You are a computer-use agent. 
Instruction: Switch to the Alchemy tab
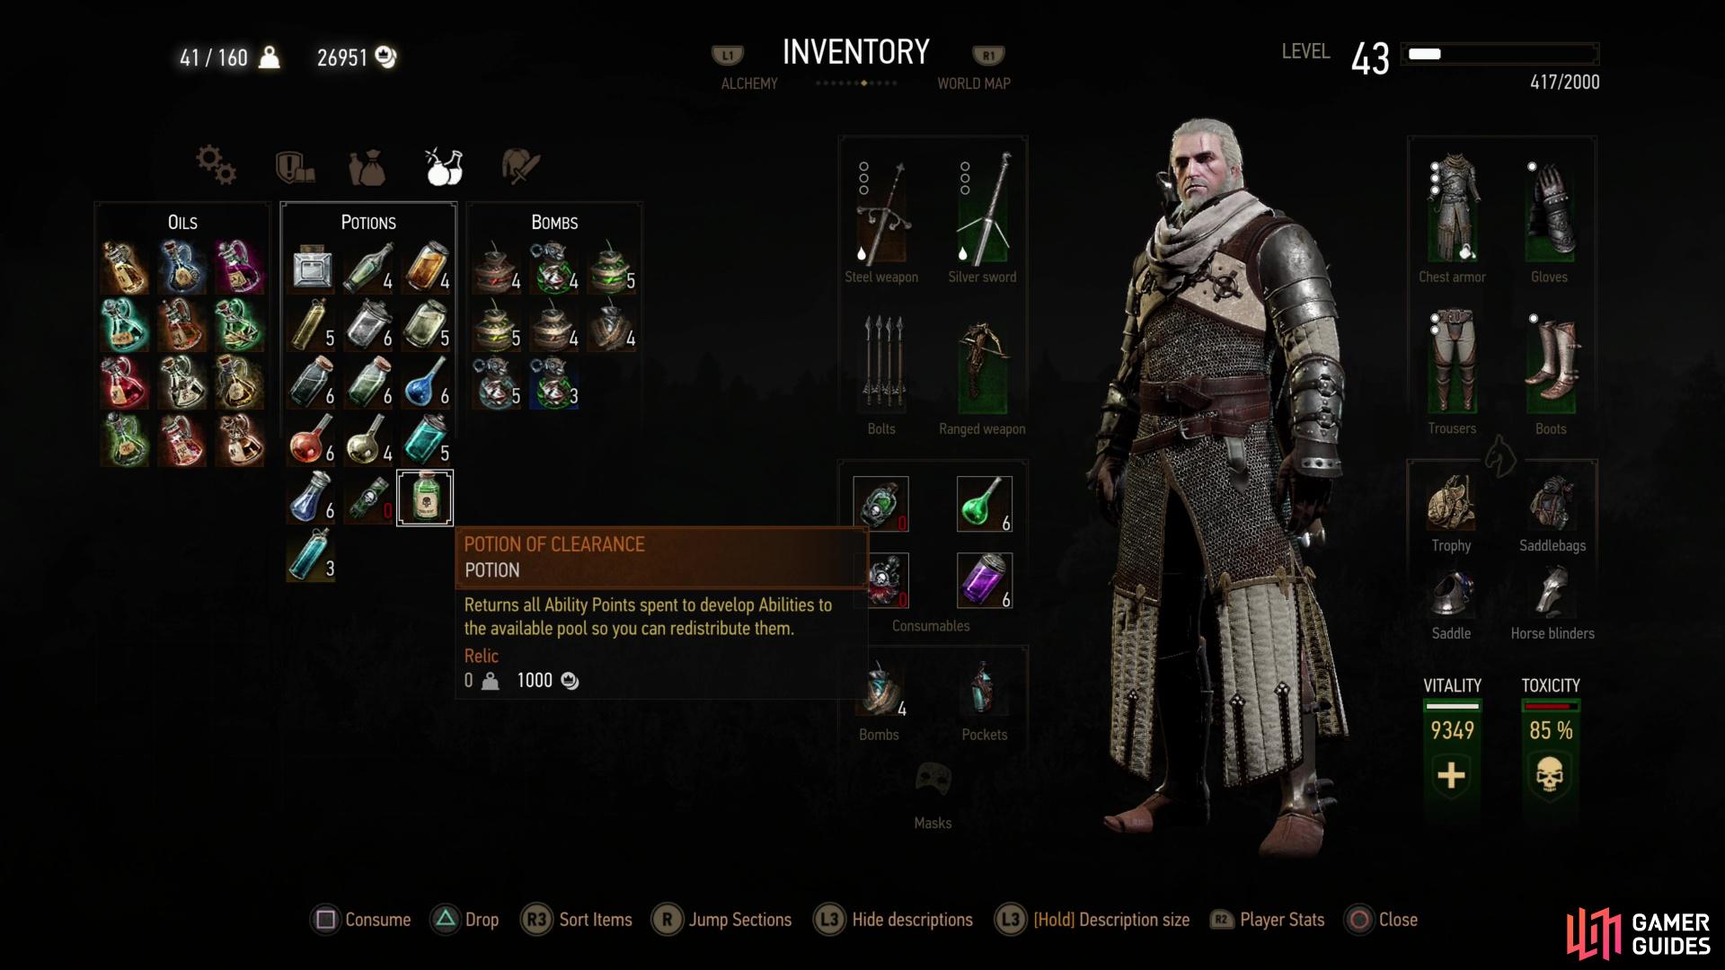(749, 84)
